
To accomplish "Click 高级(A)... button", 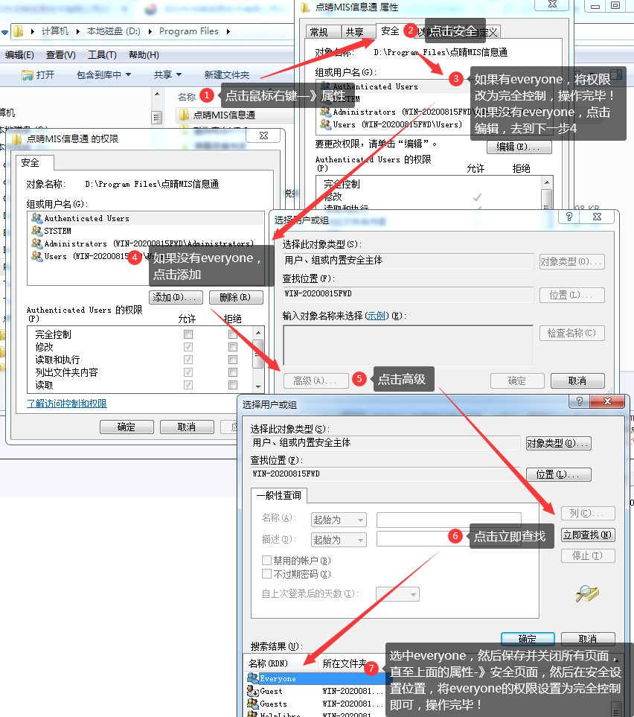I will [x=316, y=380].
